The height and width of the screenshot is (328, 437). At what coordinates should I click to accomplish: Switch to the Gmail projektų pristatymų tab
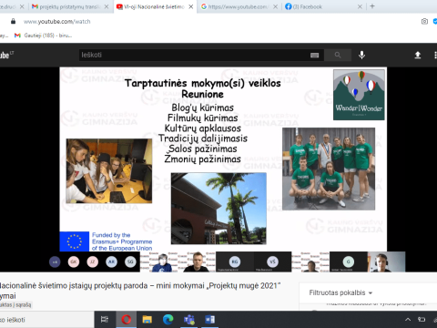coord(70,6)
